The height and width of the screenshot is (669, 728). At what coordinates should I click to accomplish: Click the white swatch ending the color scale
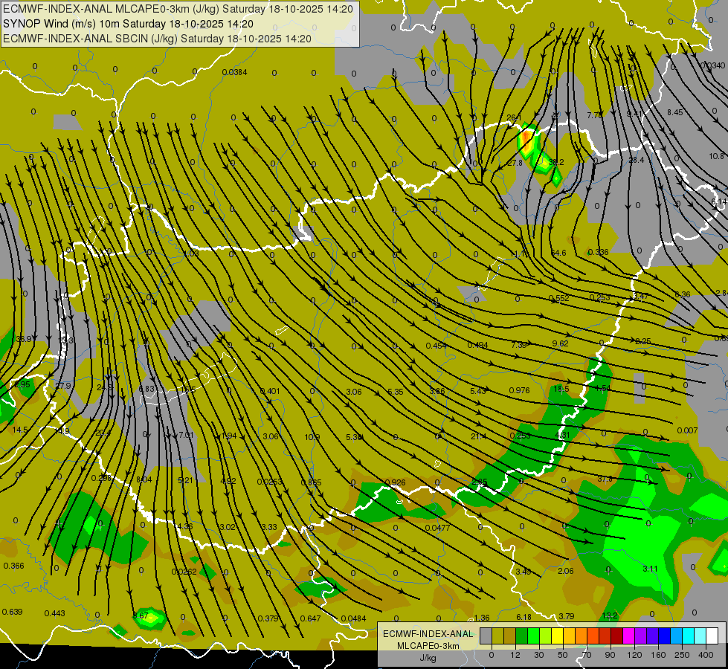pyautogui.click(x=712, y=636)
